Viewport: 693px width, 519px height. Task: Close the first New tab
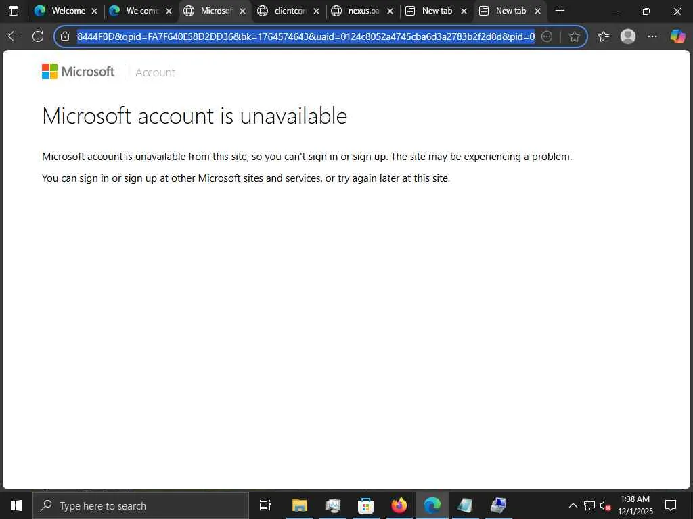coord(464,11)
